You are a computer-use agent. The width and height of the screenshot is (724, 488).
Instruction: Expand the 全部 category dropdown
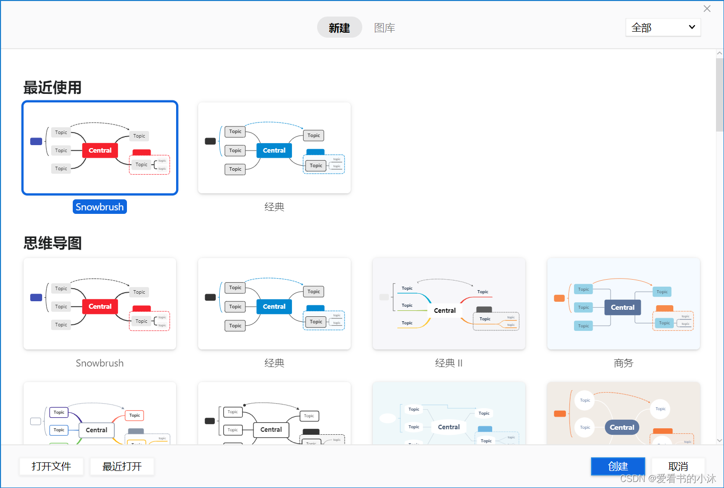663,27
